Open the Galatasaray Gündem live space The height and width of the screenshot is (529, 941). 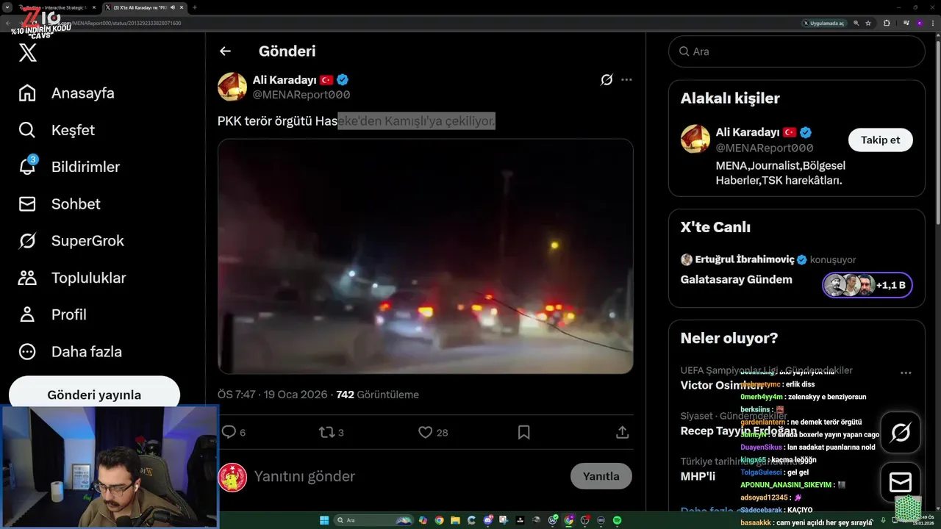click(x=737, y=279)
